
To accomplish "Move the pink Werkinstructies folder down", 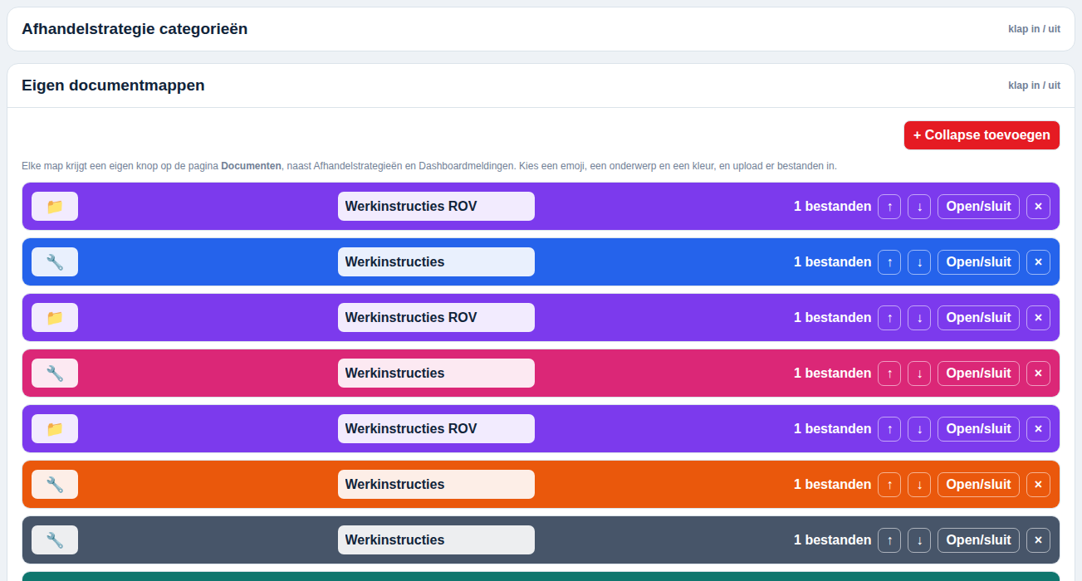I will (x=919, y=373).
